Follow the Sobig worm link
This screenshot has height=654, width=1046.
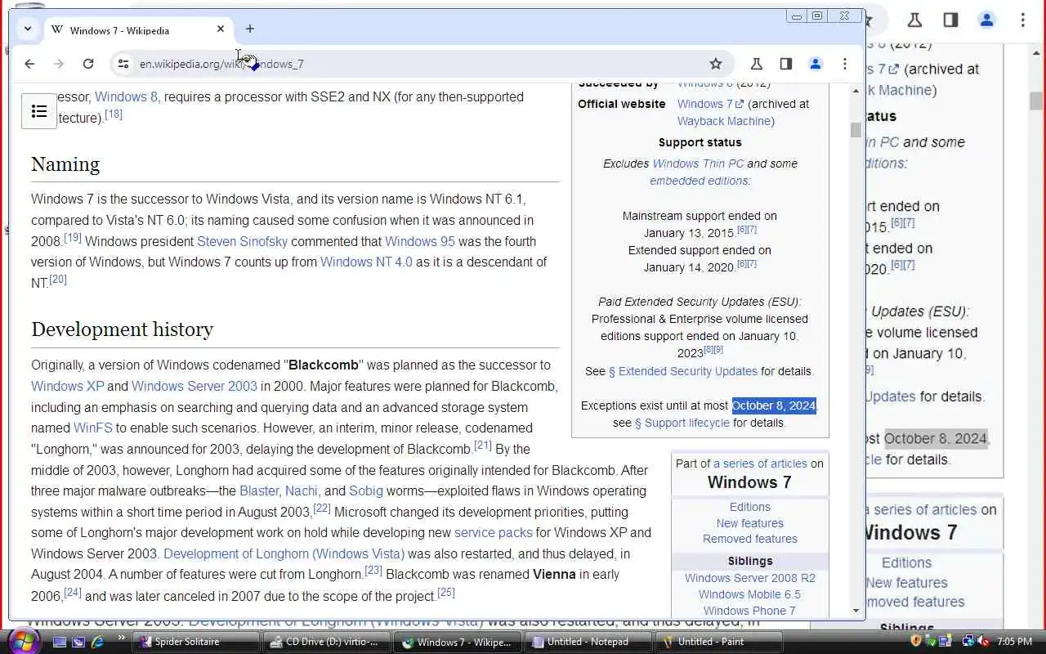coord(365,490)
